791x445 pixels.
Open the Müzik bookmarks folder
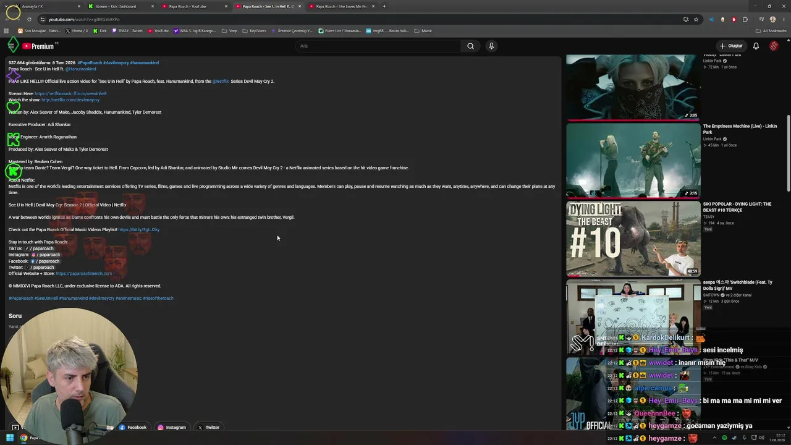point(423,31)
